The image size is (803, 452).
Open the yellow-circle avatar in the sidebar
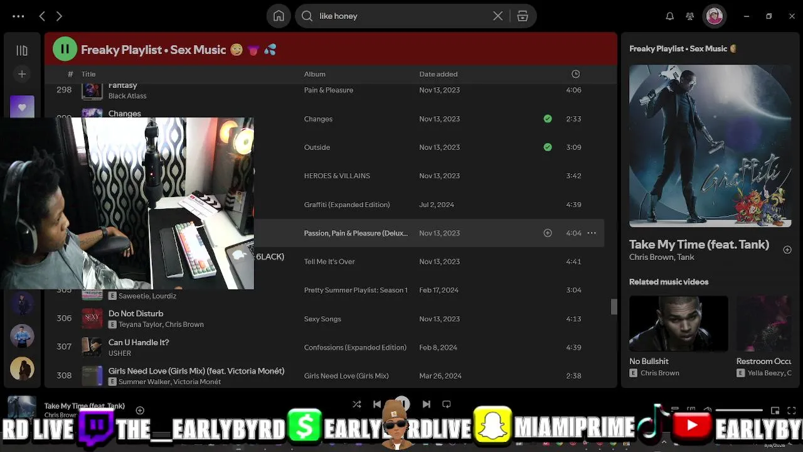point(22,369)
